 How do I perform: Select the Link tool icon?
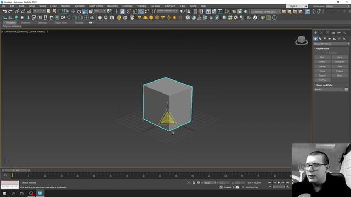point(17,11)
